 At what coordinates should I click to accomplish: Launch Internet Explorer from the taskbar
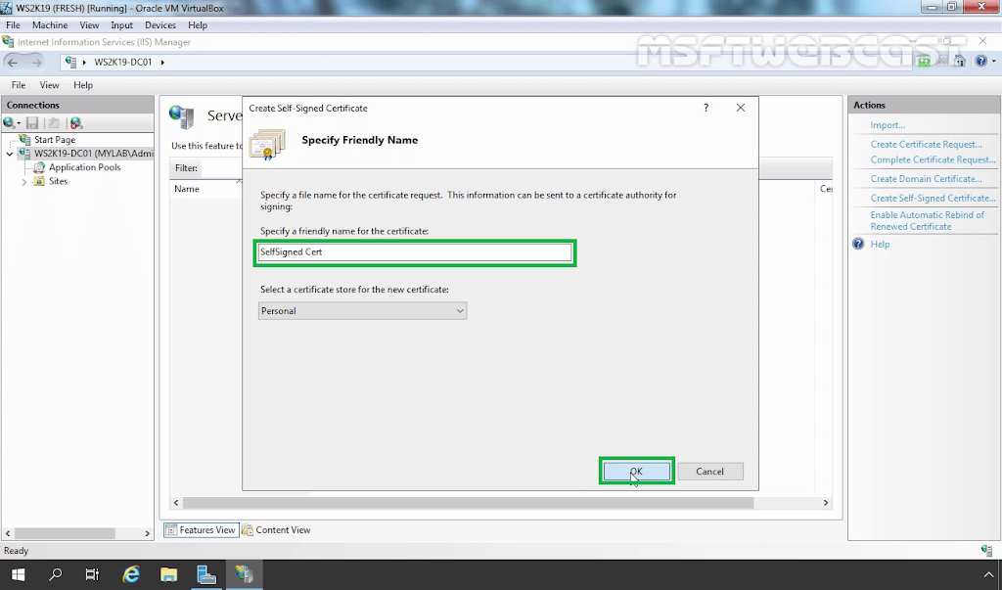pos(131,574)
